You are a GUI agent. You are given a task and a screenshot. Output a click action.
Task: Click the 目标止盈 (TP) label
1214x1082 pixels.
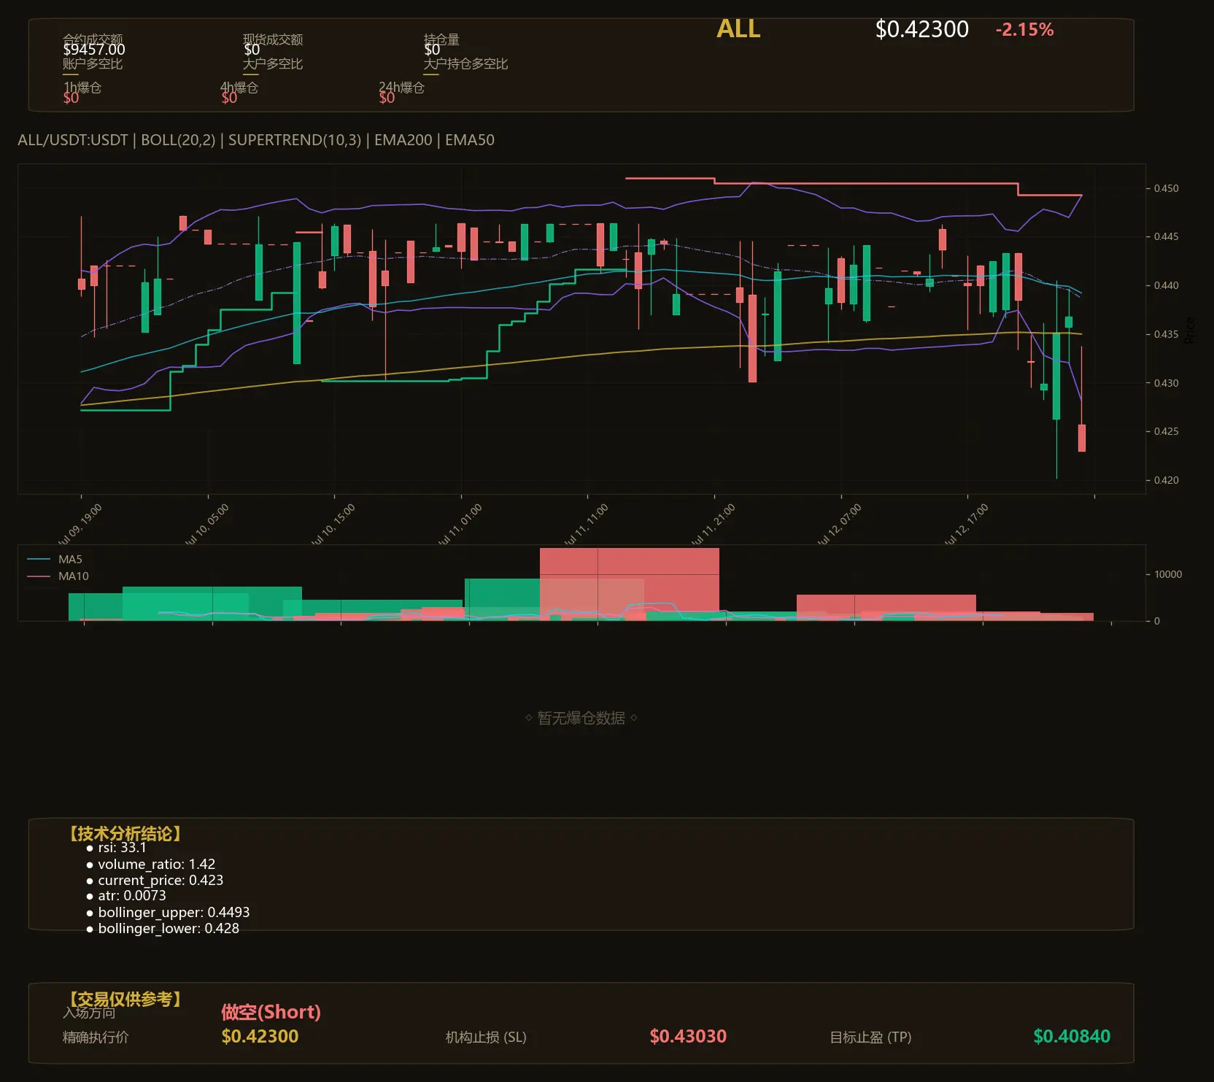coord(870,1037)
